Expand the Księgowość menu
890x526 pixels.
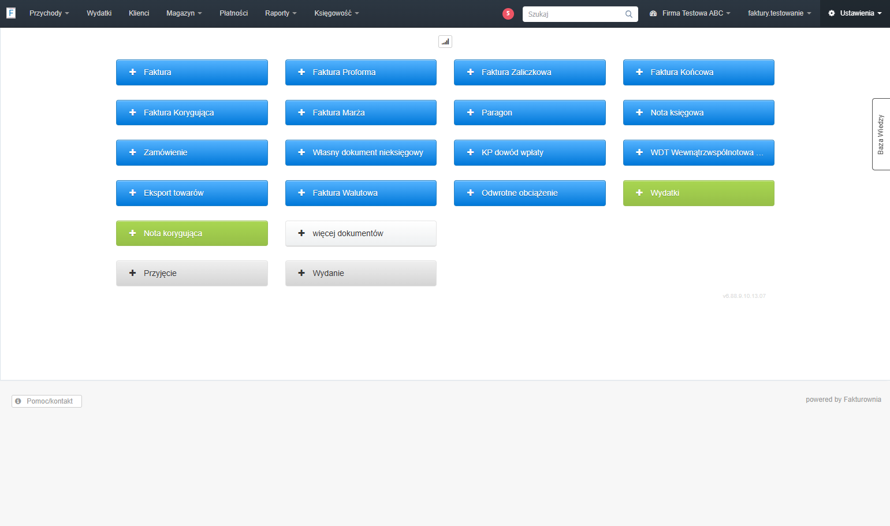(x=337, y=13)
